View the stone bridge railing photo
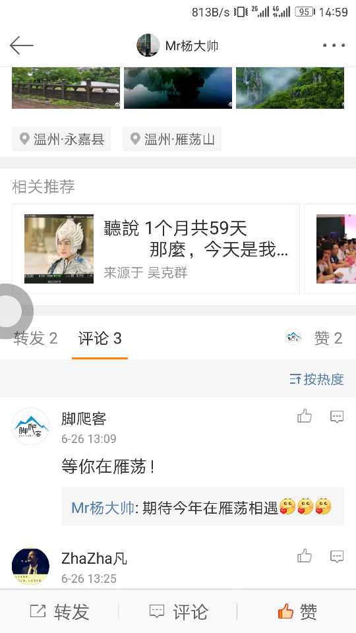The image size is (356, 633). coord(66,88)
